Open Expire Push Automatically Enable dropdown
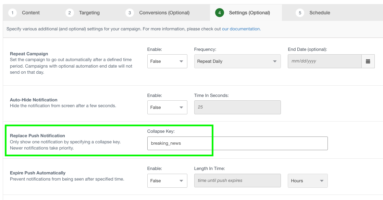Viewport: 383px width, 200px height. (x=167, y=181)
